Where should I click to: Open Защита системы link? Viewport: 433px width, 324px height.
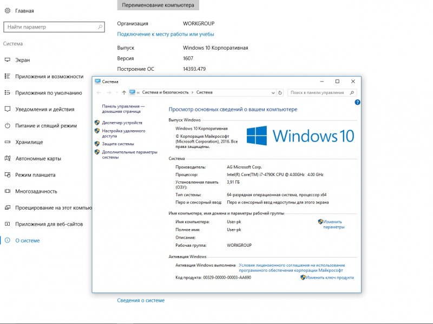(118, 144)
